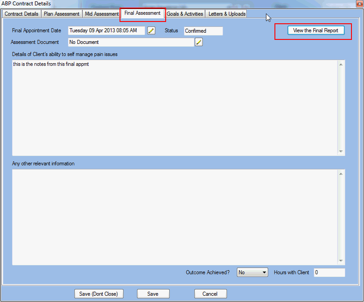
Task: Switch to the Contract Details tab
Action: 21,14
